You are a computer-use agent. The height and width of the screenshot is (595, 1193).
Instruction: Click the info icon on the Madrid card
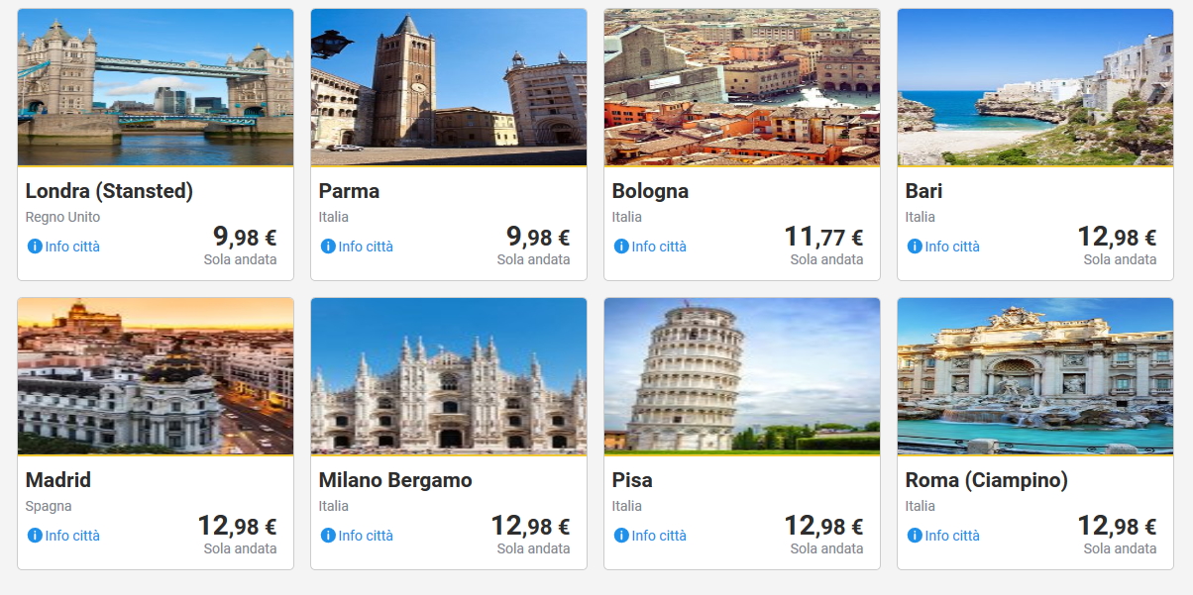[x=35, y=536]
